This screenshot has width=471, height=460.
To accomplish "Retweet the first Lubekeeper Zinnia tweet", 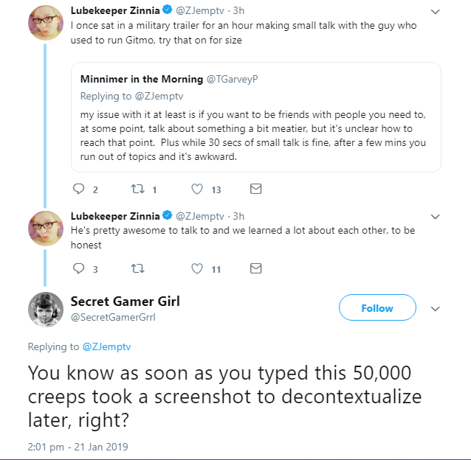I will (x=138, y=189).
